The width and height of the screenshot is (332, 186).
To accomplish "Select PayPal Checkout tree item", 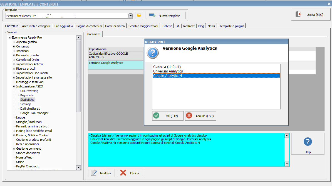I will pyautogui.click(x=27, y=166).
